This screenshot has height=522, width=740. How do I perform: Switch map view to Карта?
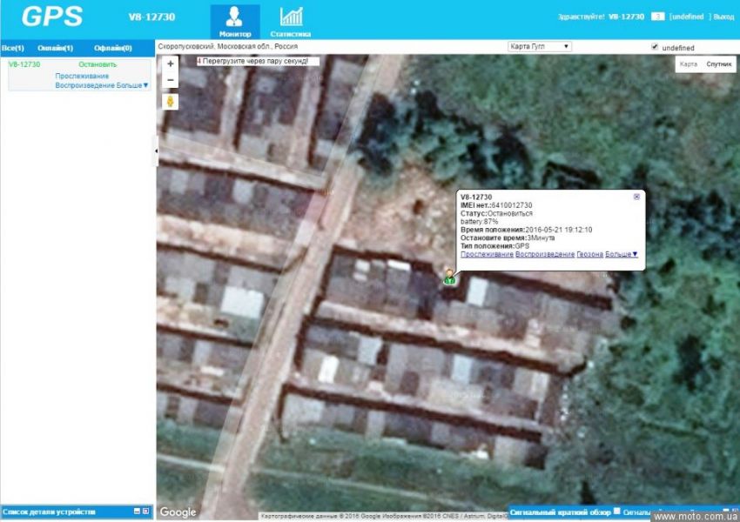point(688,64)
